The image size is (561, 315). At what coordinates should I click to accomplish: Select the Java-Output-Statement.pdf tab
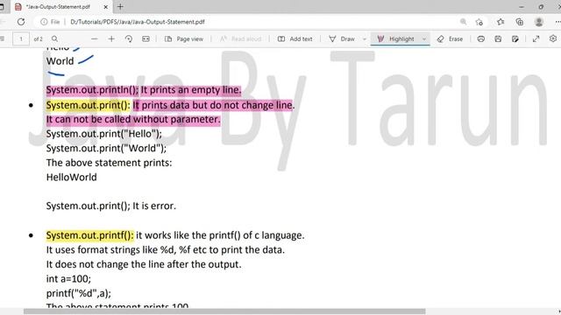[58, 7]
